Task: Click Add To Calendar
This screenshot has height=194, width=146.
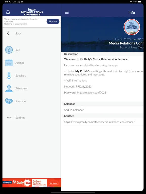Action: pos(74,110)
